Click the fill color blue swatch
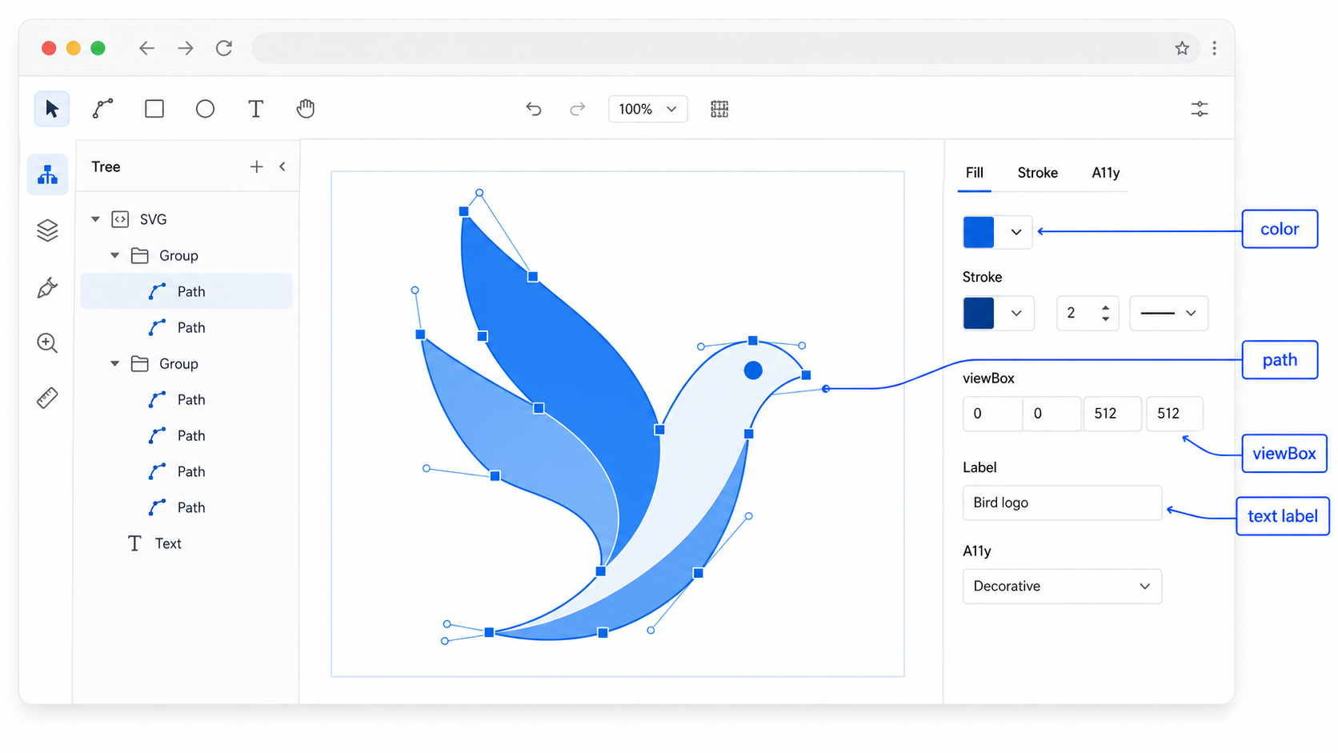The height and width of the screenshot is (753, 1338). (x=979, y=232)
